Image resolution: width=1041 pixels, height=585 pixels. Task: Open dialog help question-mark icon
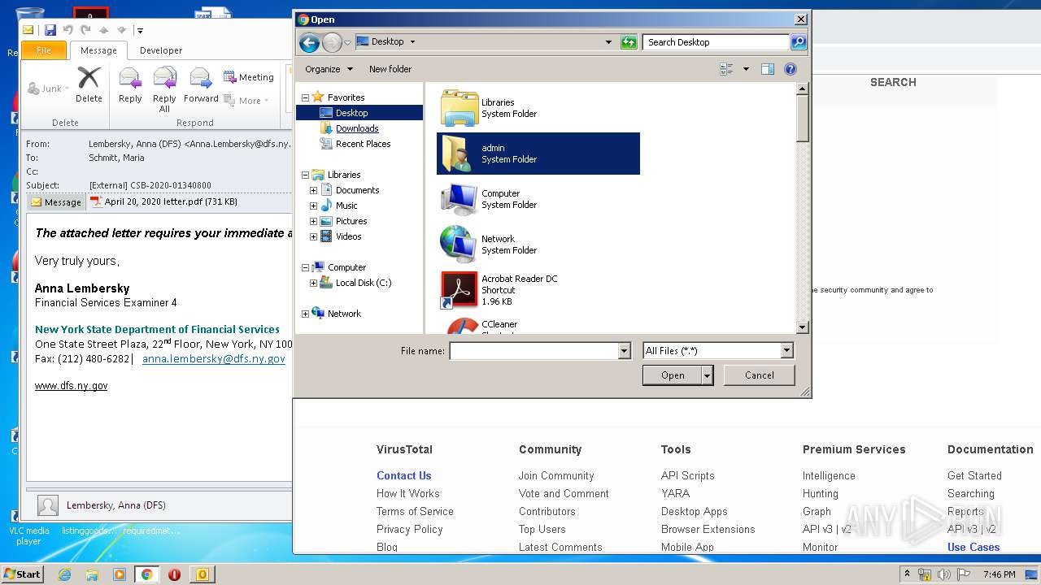[791, 69]
